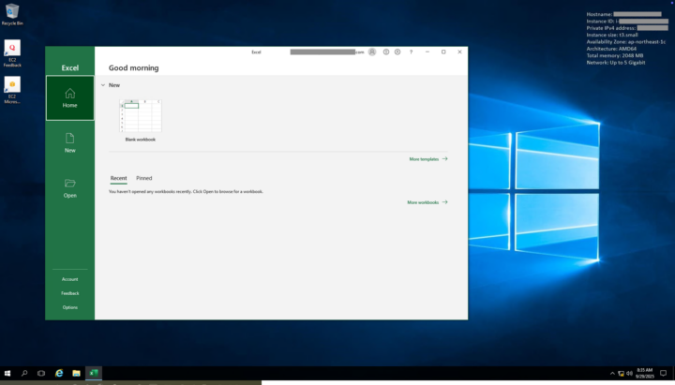Click Excel icon in Windows taskbar
The height and width of the screenshot is (385, 675).
(x=93, y=373)
